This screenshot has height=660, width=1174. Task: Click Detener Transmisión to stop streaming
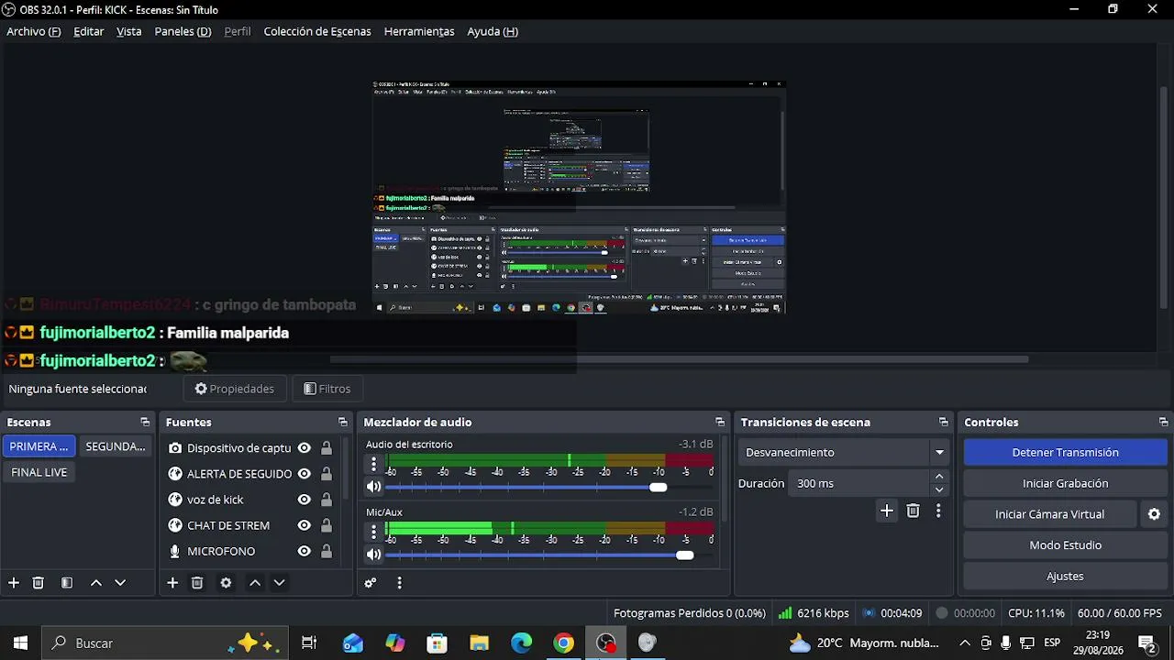tap(1065, 452)
